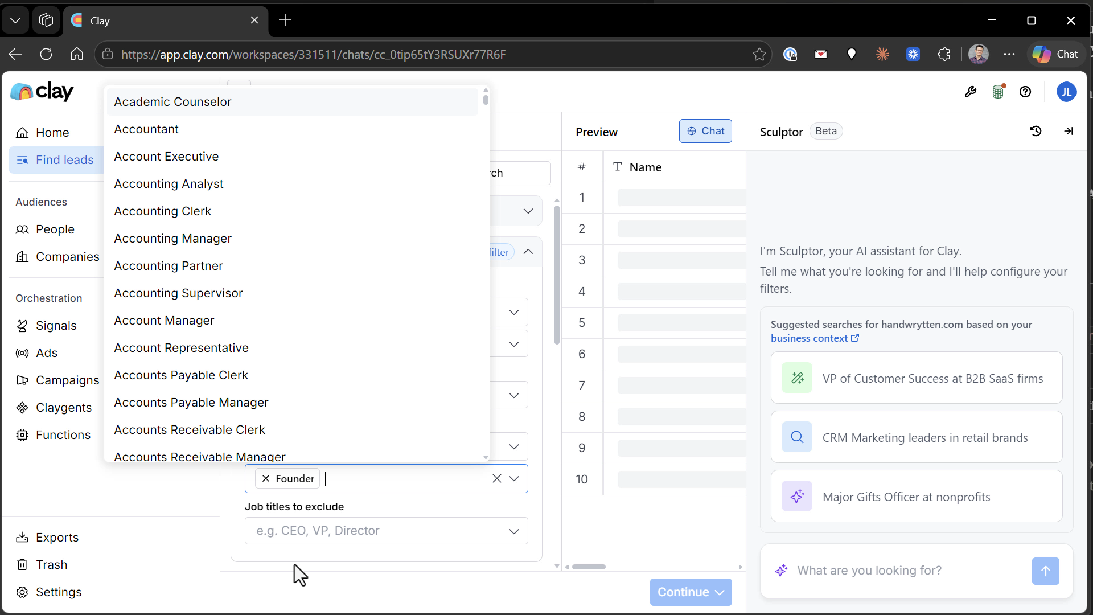
Task: Open browser extensions puzzle icon
Action: click(944, 54)
